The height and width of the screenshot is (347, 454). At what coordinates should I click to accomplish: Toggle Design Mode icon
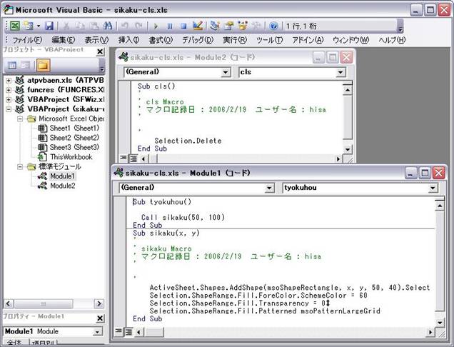tap(198, 26)
